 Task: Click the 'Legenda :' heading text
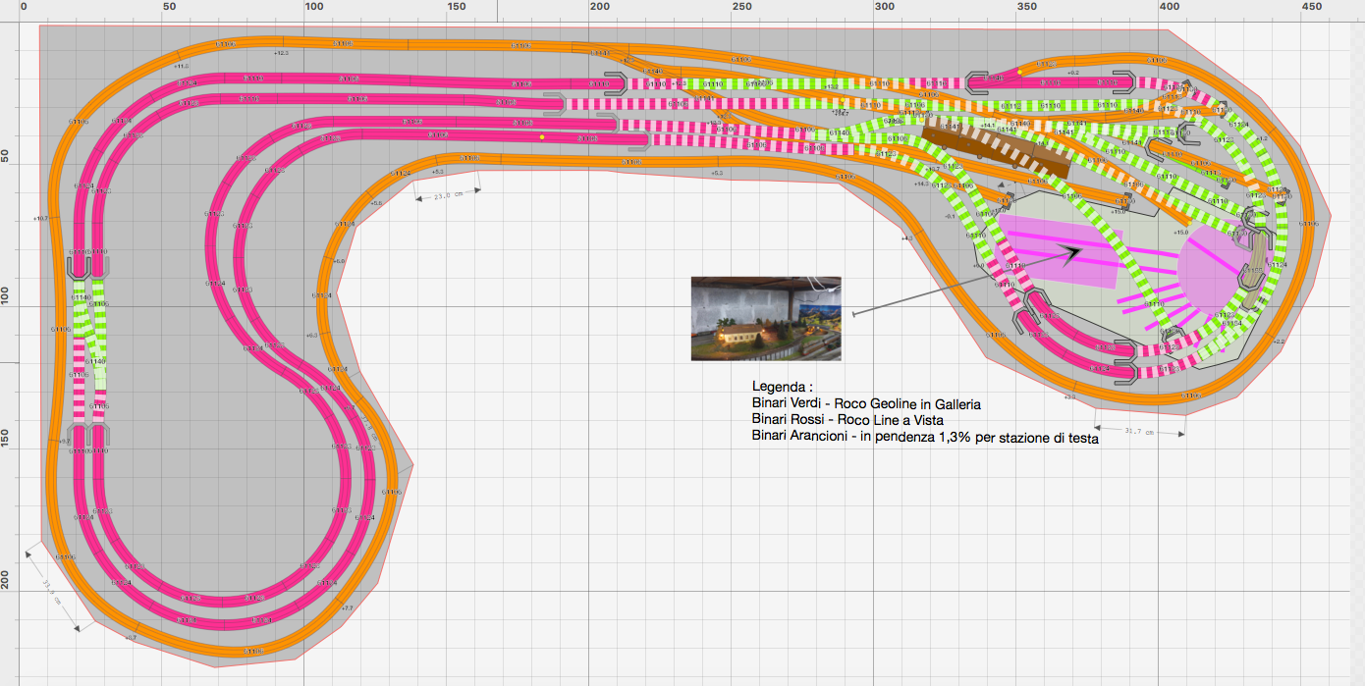[x=783, y=387]
